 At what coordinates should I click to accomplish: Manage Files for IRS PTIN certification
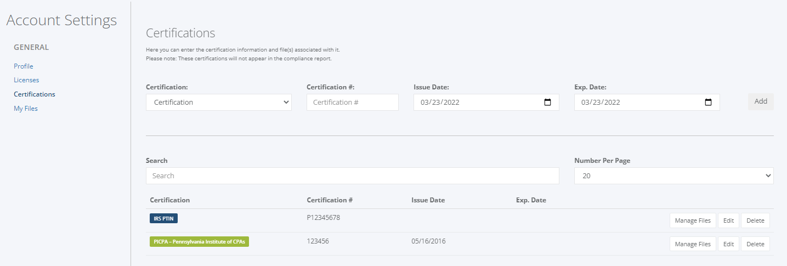tap(693, 220)
